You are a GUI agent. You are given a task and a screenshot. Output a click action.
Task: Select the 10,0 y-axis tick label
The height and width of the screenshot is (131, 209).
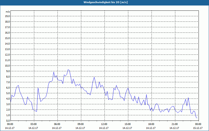[7, 66]
